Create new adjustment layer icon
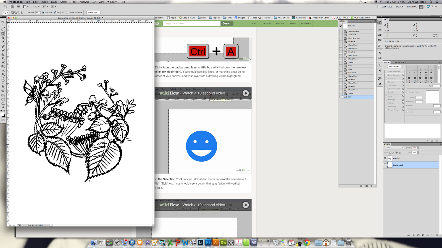 click(423, 235)
